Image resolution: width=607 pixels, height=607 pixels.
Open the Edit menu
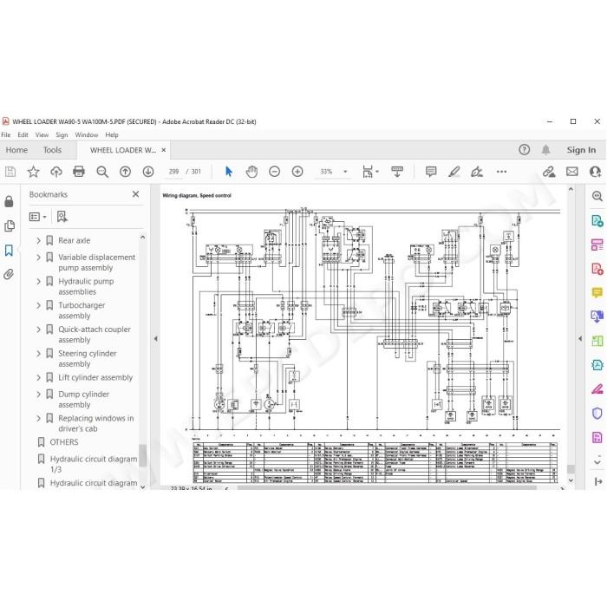point(23,134)
